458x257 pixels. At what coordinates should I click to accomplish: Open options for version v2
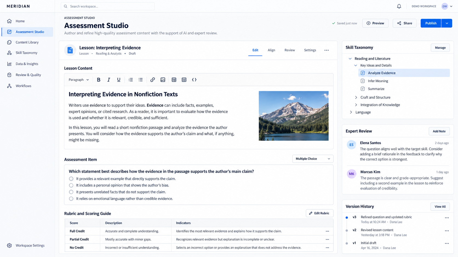click(447, 231)
